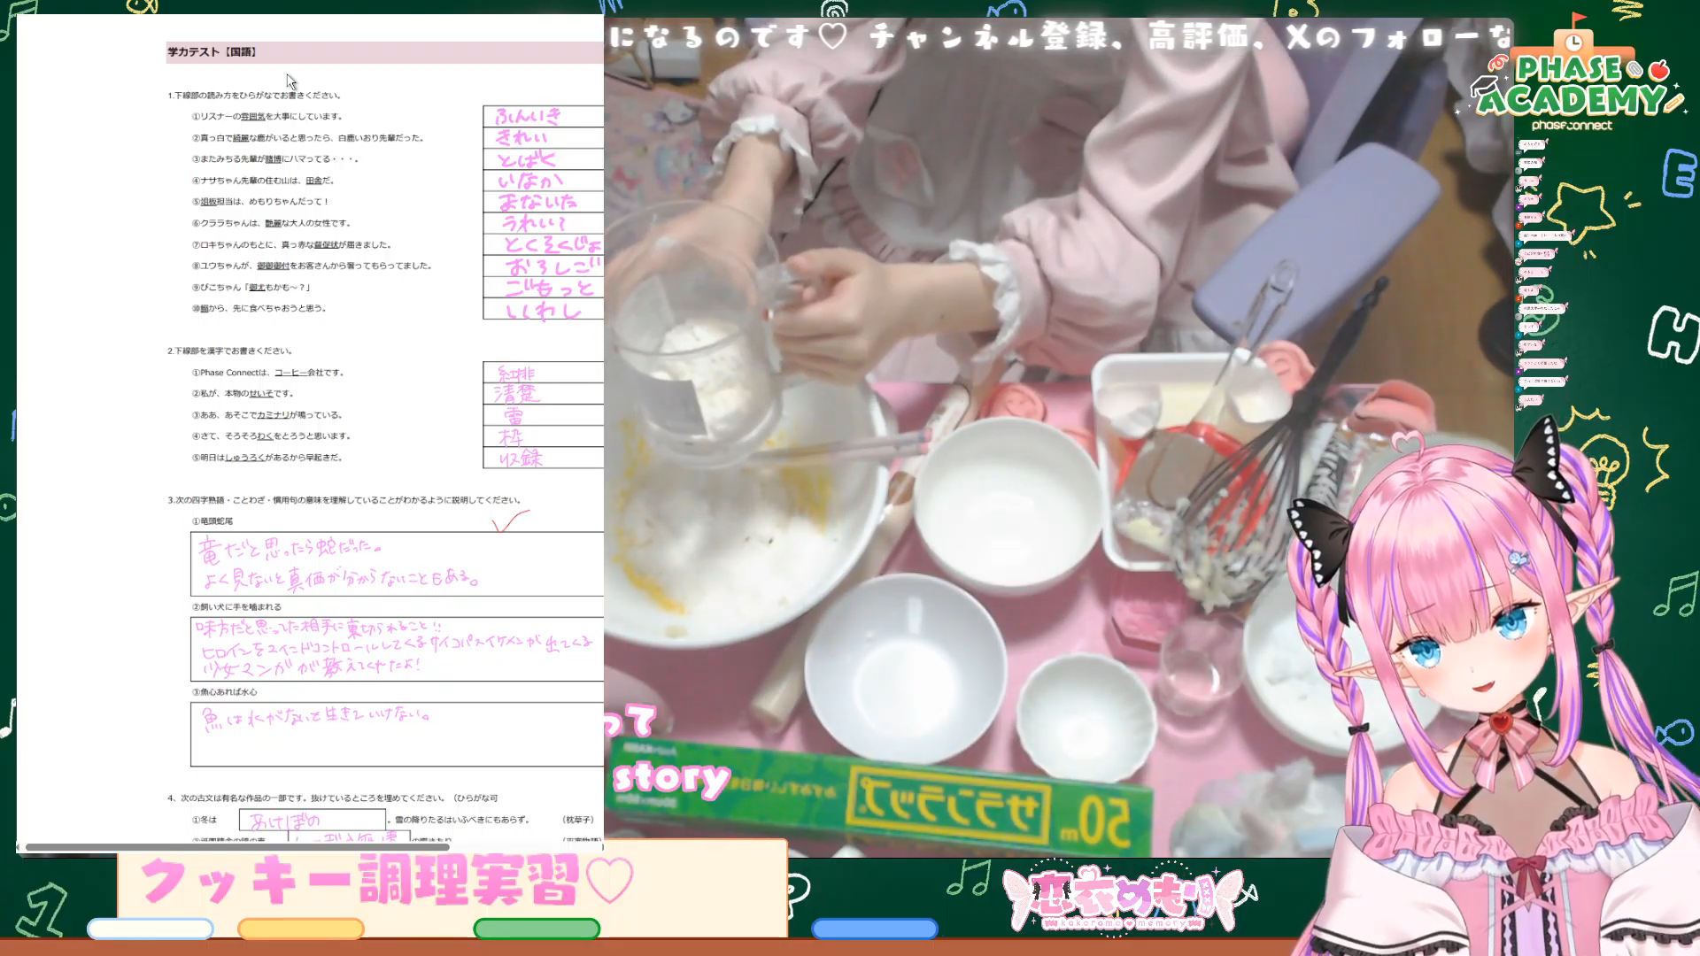Click the '②飼い犬に手を噛まれる' label

click(237, 607)
